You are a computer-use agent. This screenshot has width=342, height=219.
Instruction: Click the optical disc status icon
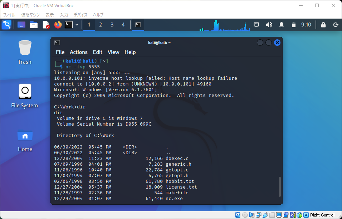(245, 215)
